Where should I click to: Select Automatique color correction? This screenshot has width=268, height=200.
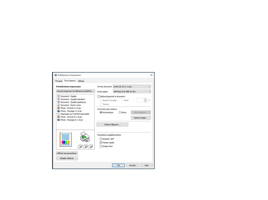(x=101, y=112)
